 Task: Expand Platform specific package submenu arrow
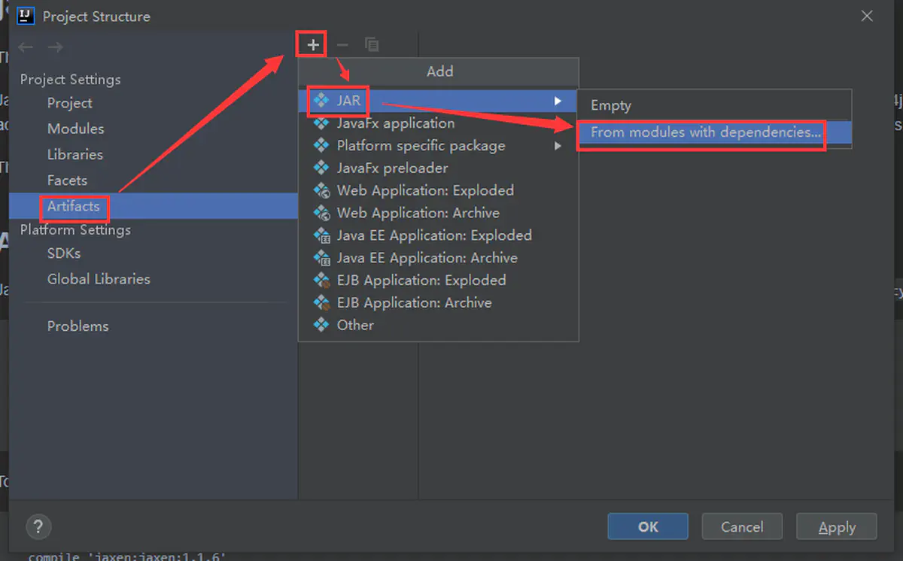click(x=558, y=146)
